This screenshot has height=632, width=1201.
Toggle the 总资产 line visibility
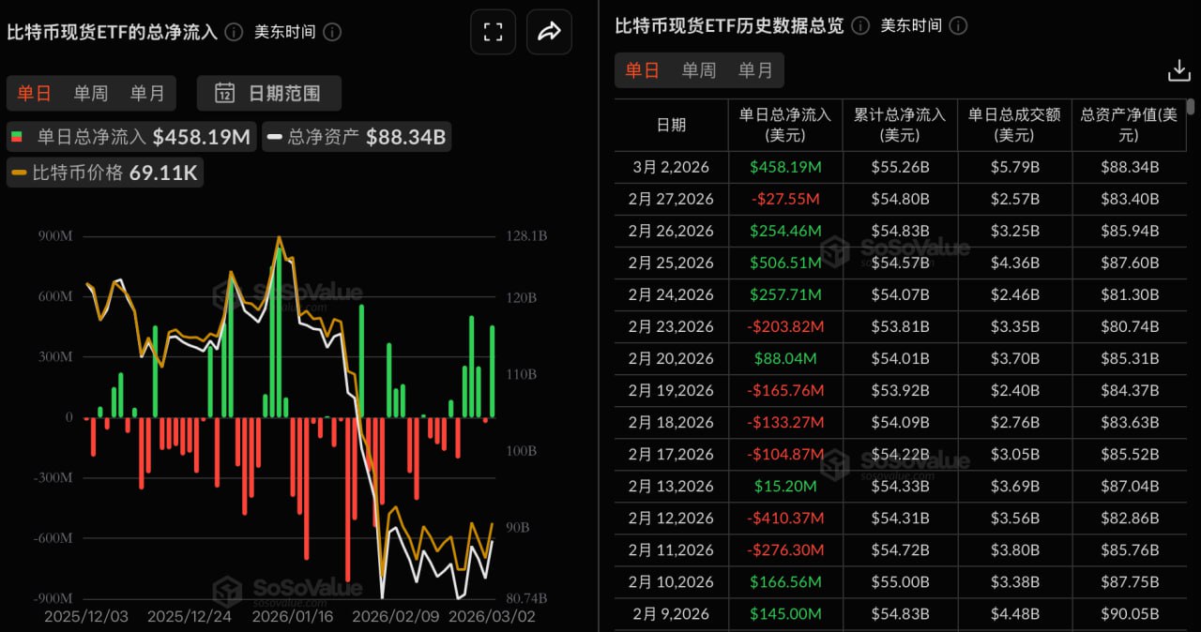[357, 137]
